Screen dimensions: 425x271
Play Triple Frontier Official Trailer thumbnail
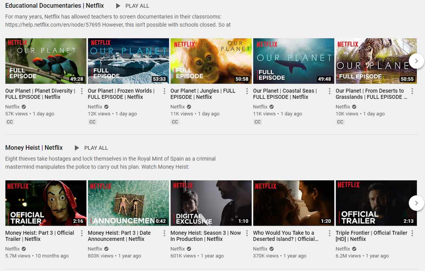pos(376,203)
